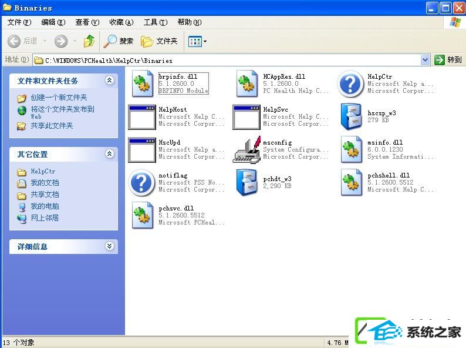Click the Binaries title bar folder icon
The height and width of the screenshot is (348, 466).
[7, 8]
